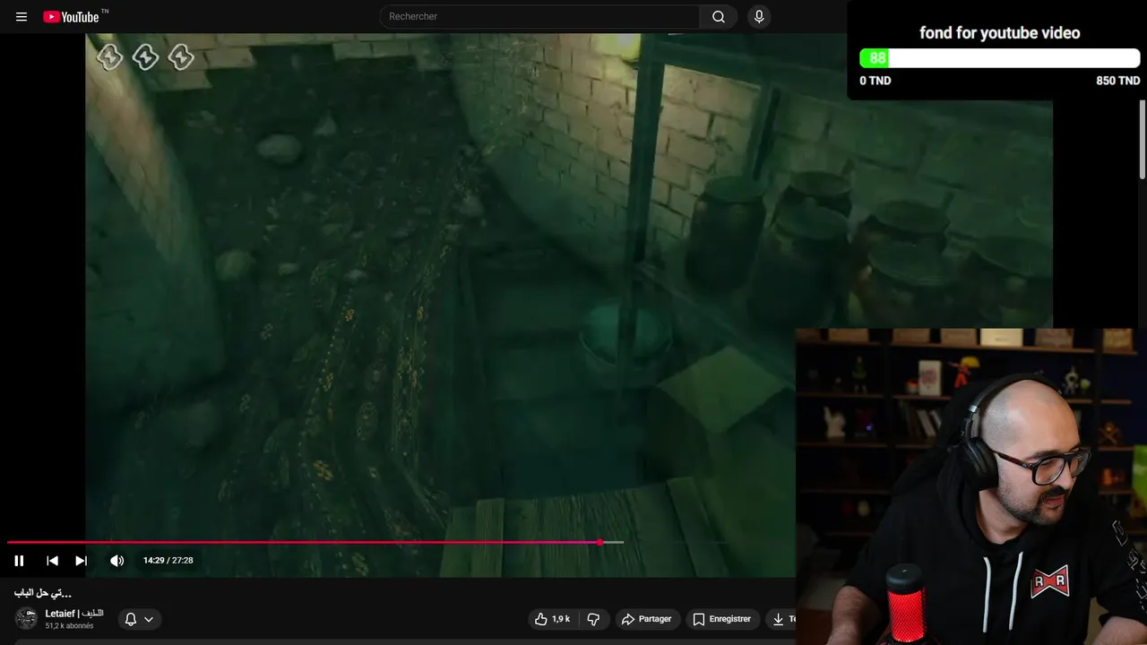Click the magnifying glass search button
Image resolution: width=1147 pixels, height=645 pixels.
(x=719, y=16)
